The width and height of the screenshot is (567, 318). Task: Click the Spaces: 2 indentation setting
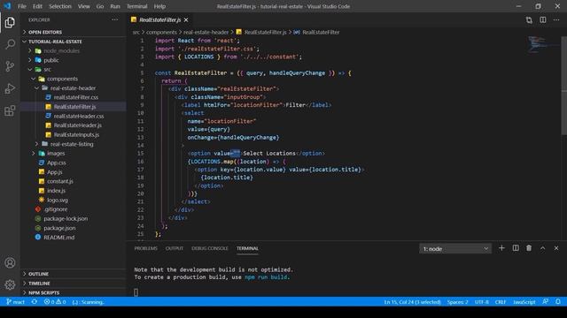coord(457,302)
